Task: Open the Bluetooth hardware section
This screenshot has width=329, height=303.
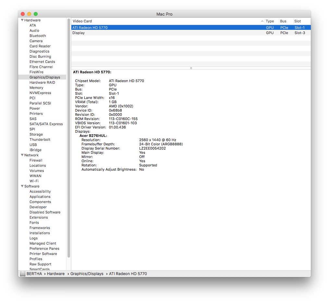Action: [38, 36]
